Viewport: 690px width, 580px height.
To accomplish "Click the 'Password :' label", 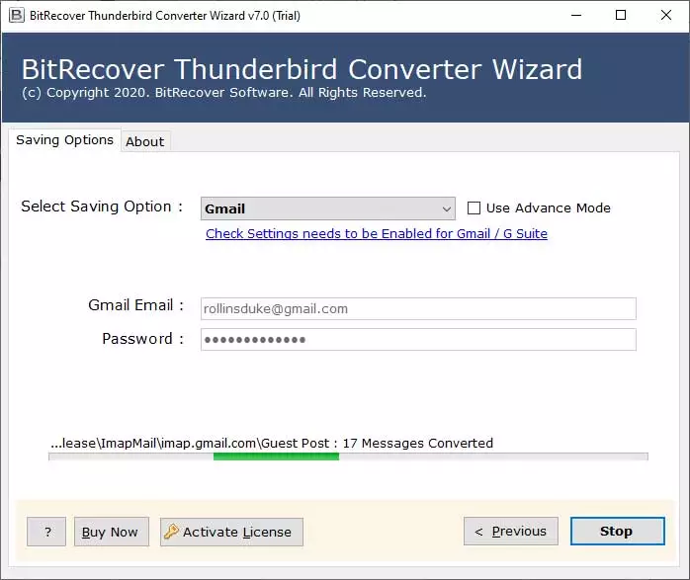I will [143, 339].
